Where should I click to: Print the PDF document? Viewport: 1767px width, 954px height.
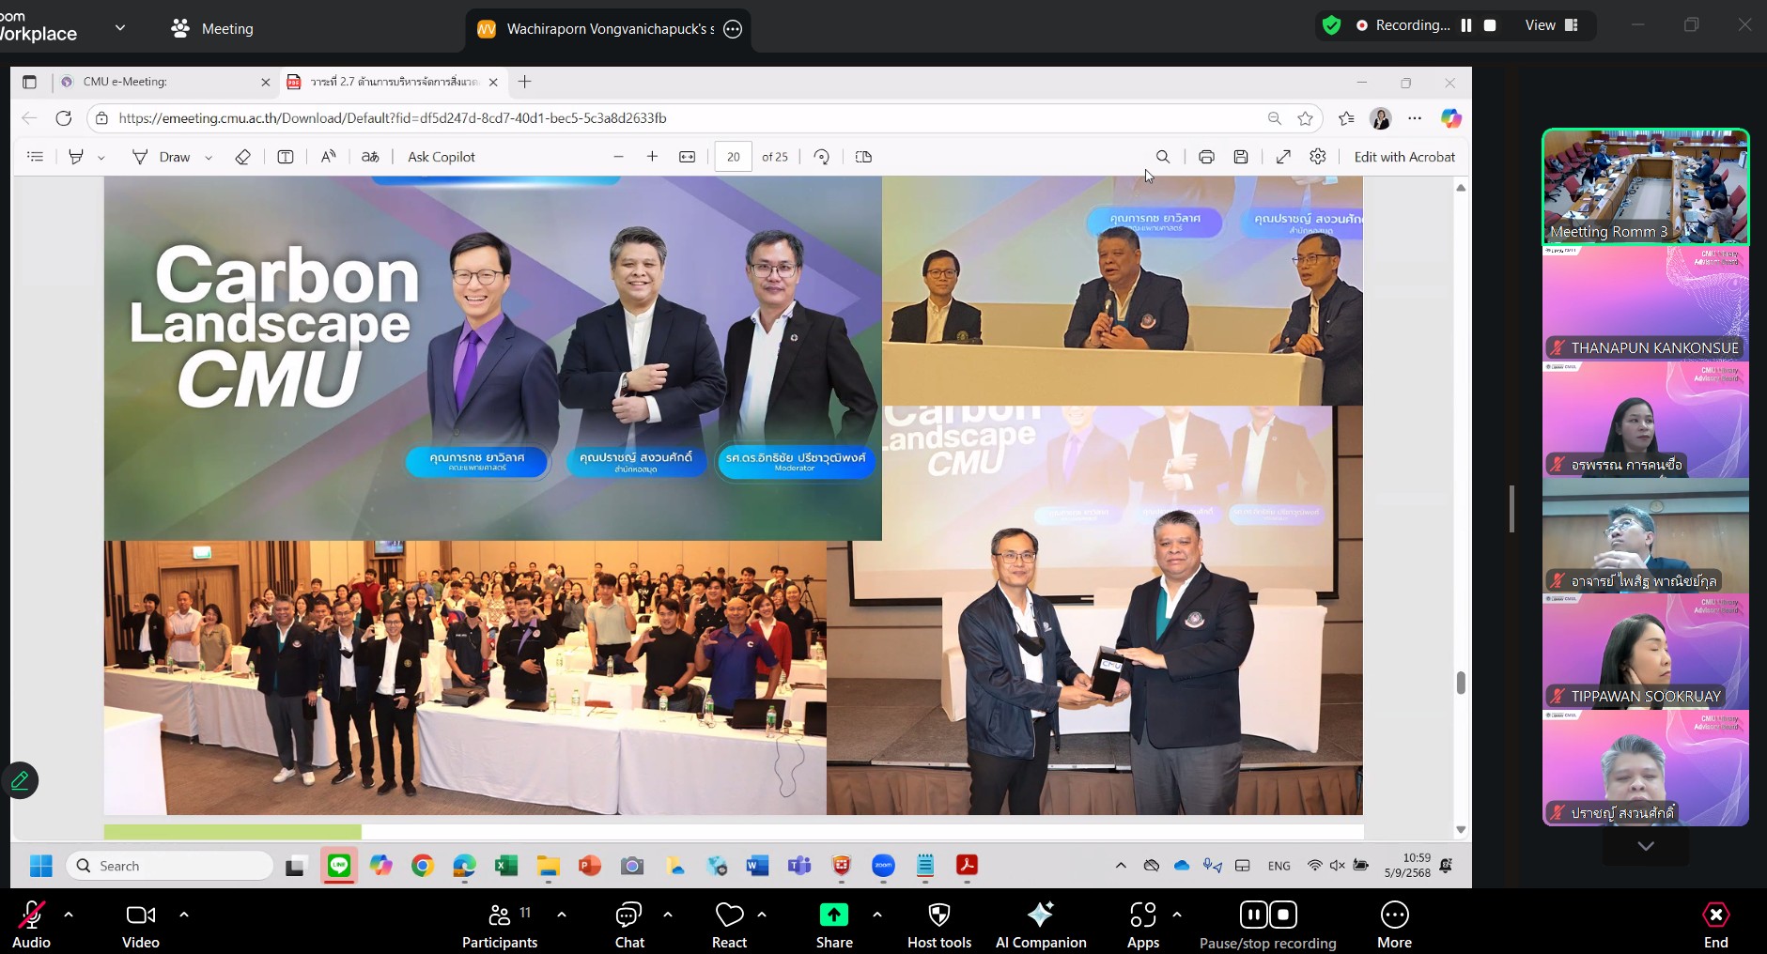coord(1206,157)
